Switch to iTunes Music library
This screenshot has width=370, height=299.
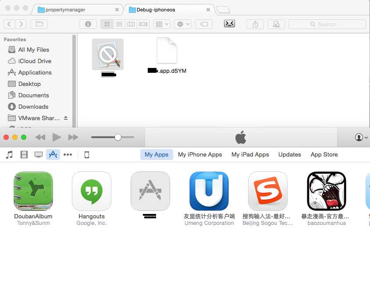pos(10,155)
